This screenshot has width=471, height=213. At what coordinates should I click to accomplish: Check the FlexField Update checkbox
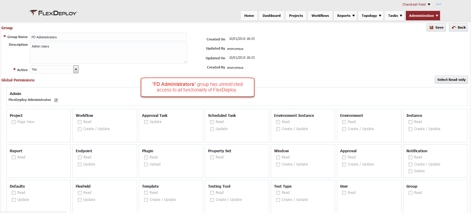click(80, 200)
